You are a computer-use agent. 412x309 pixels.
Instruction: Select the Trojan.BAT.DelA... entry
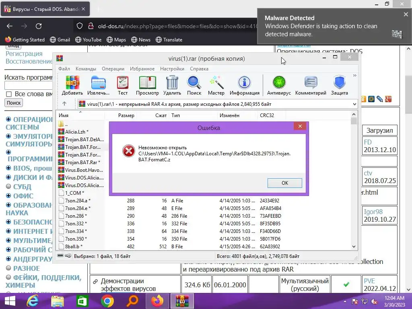pos(81,140)
